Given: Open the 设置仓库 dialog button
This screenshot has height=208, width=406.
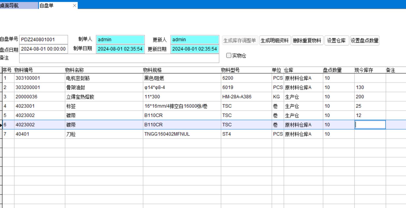Looking at the screenshot, I should click(x=336, y=41).
